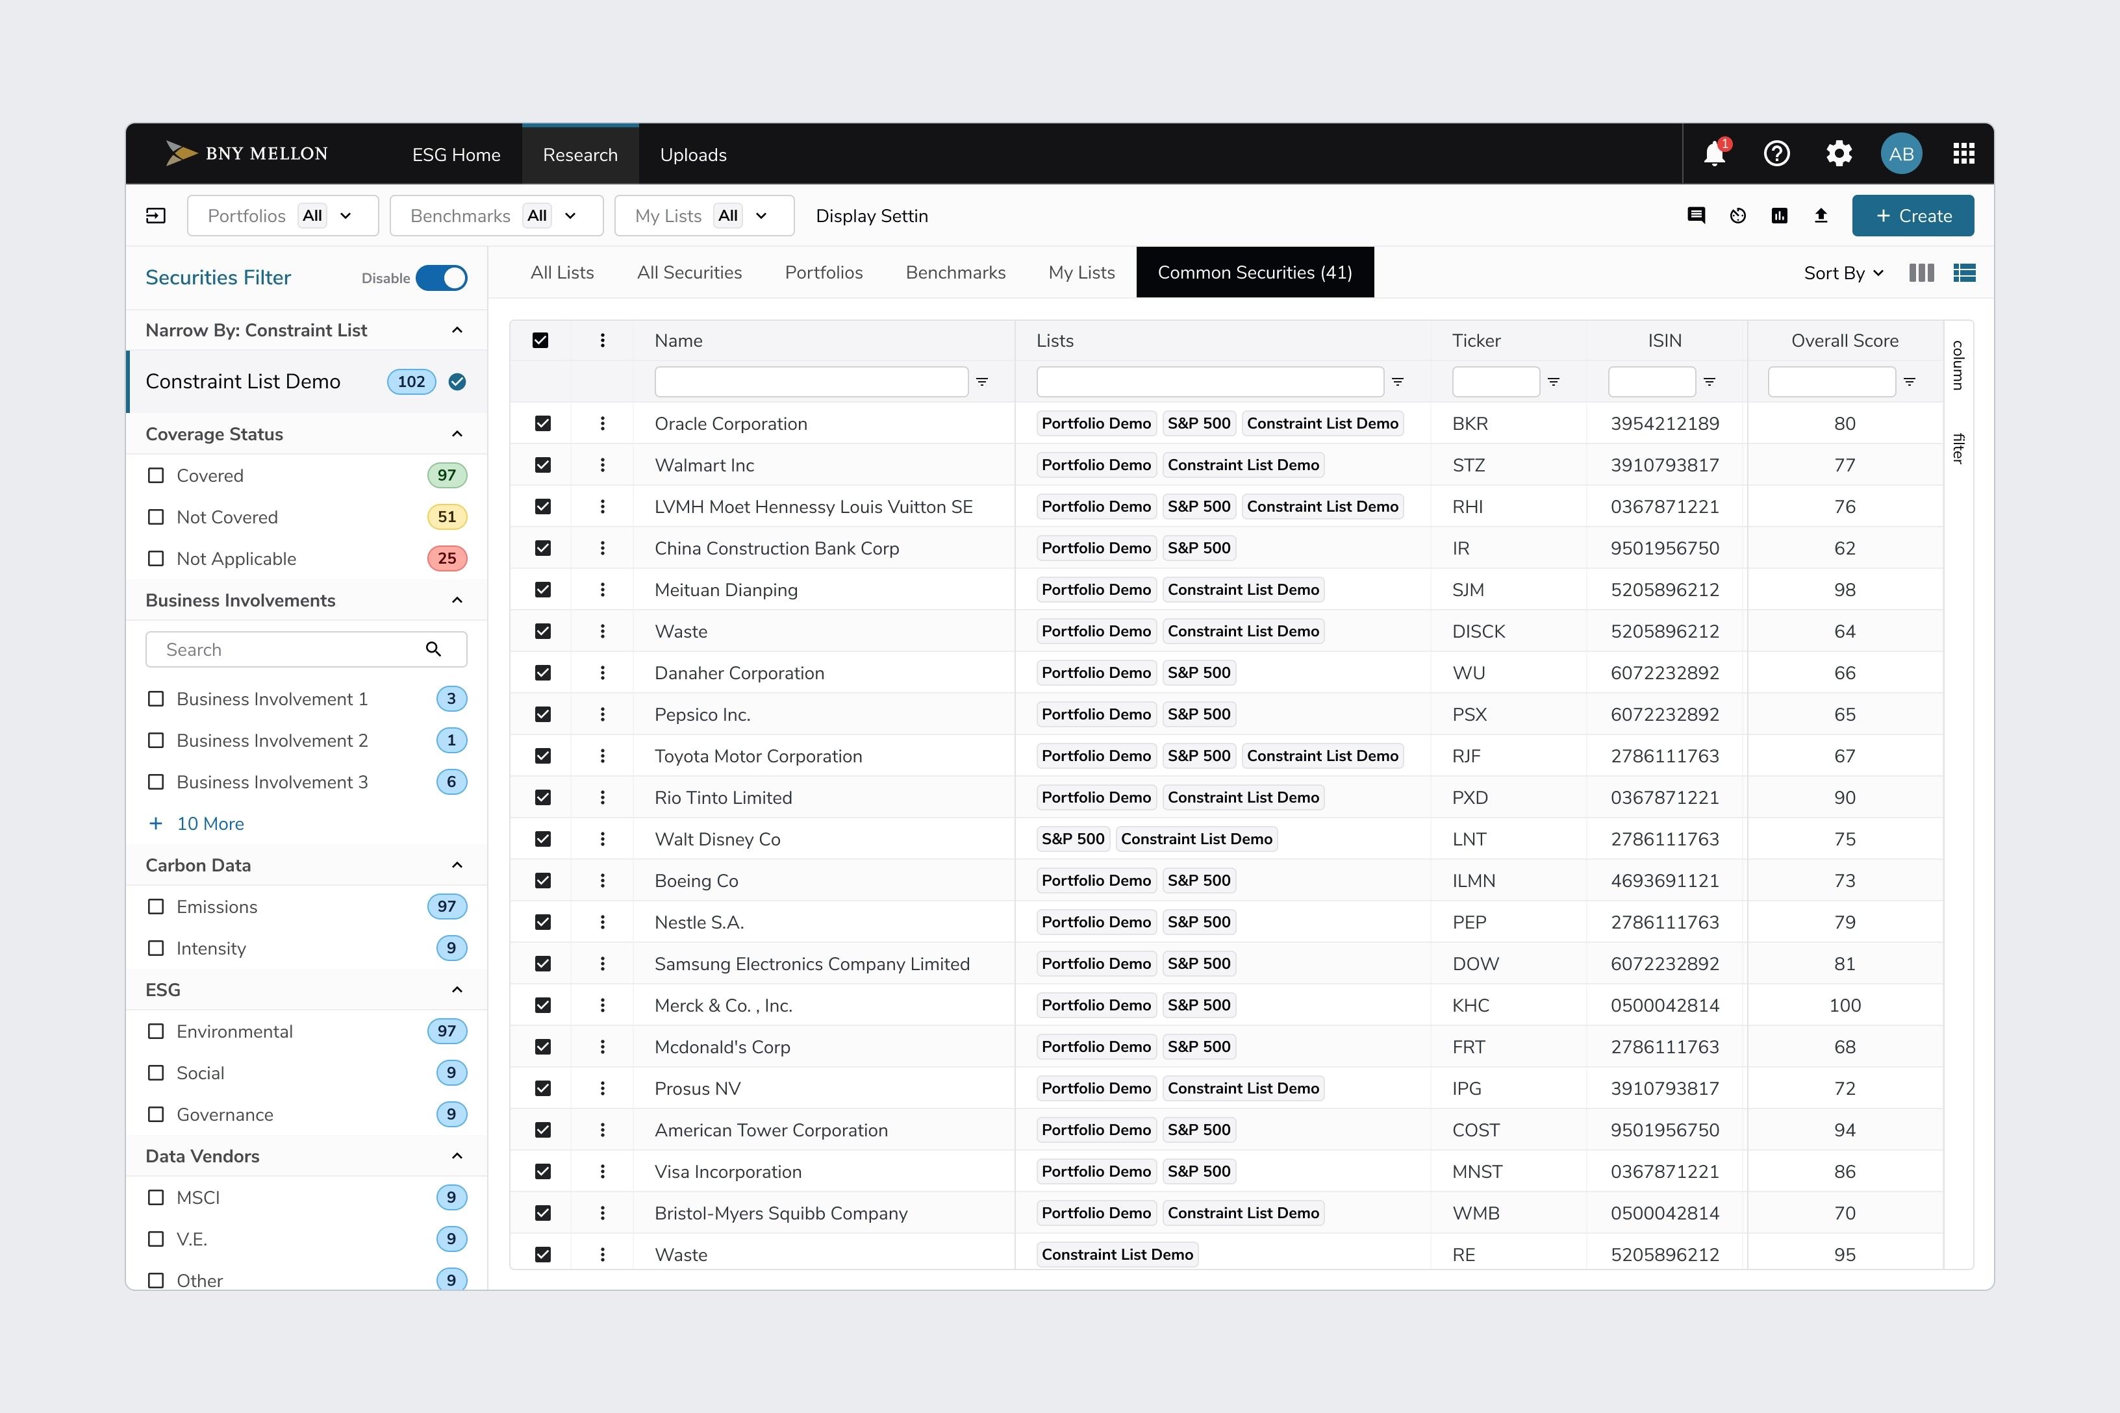Click the AB user avatar
Image resolution: width=2120 pixels, height=1413 pixels.
tap(1901, 154)
